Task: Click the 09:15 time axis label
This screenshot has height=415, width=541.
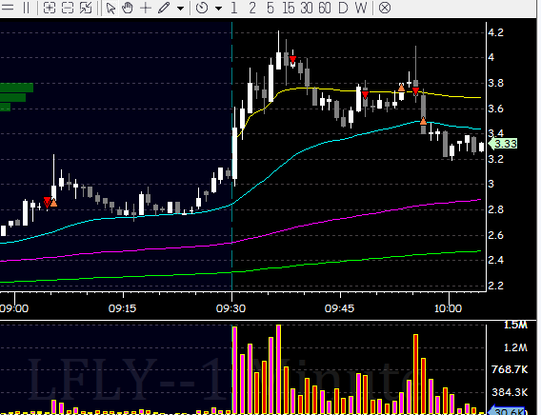Action: click(x=122, y=308)
